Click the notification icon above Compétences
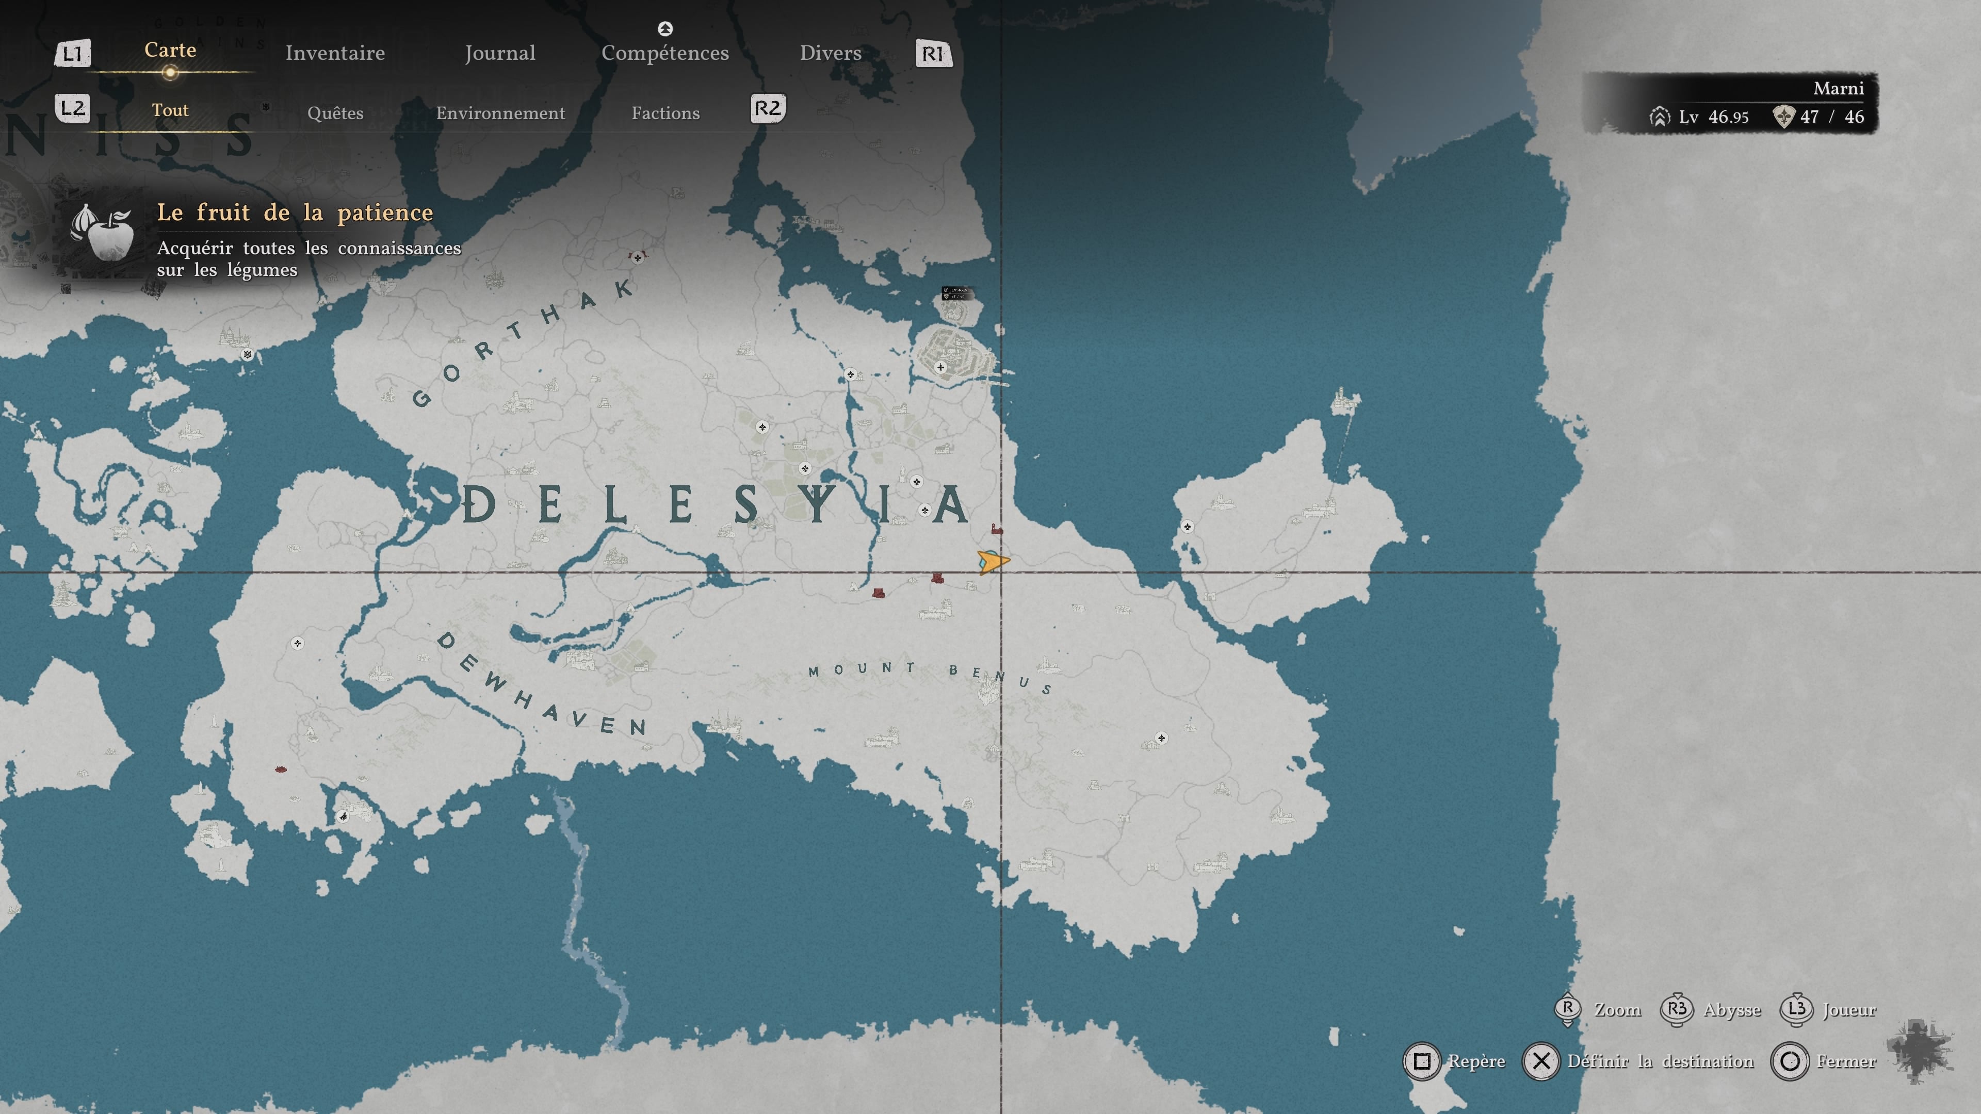Image resolution: width=1981 pixels, height=1114 pixels. (x=665, y=28)
